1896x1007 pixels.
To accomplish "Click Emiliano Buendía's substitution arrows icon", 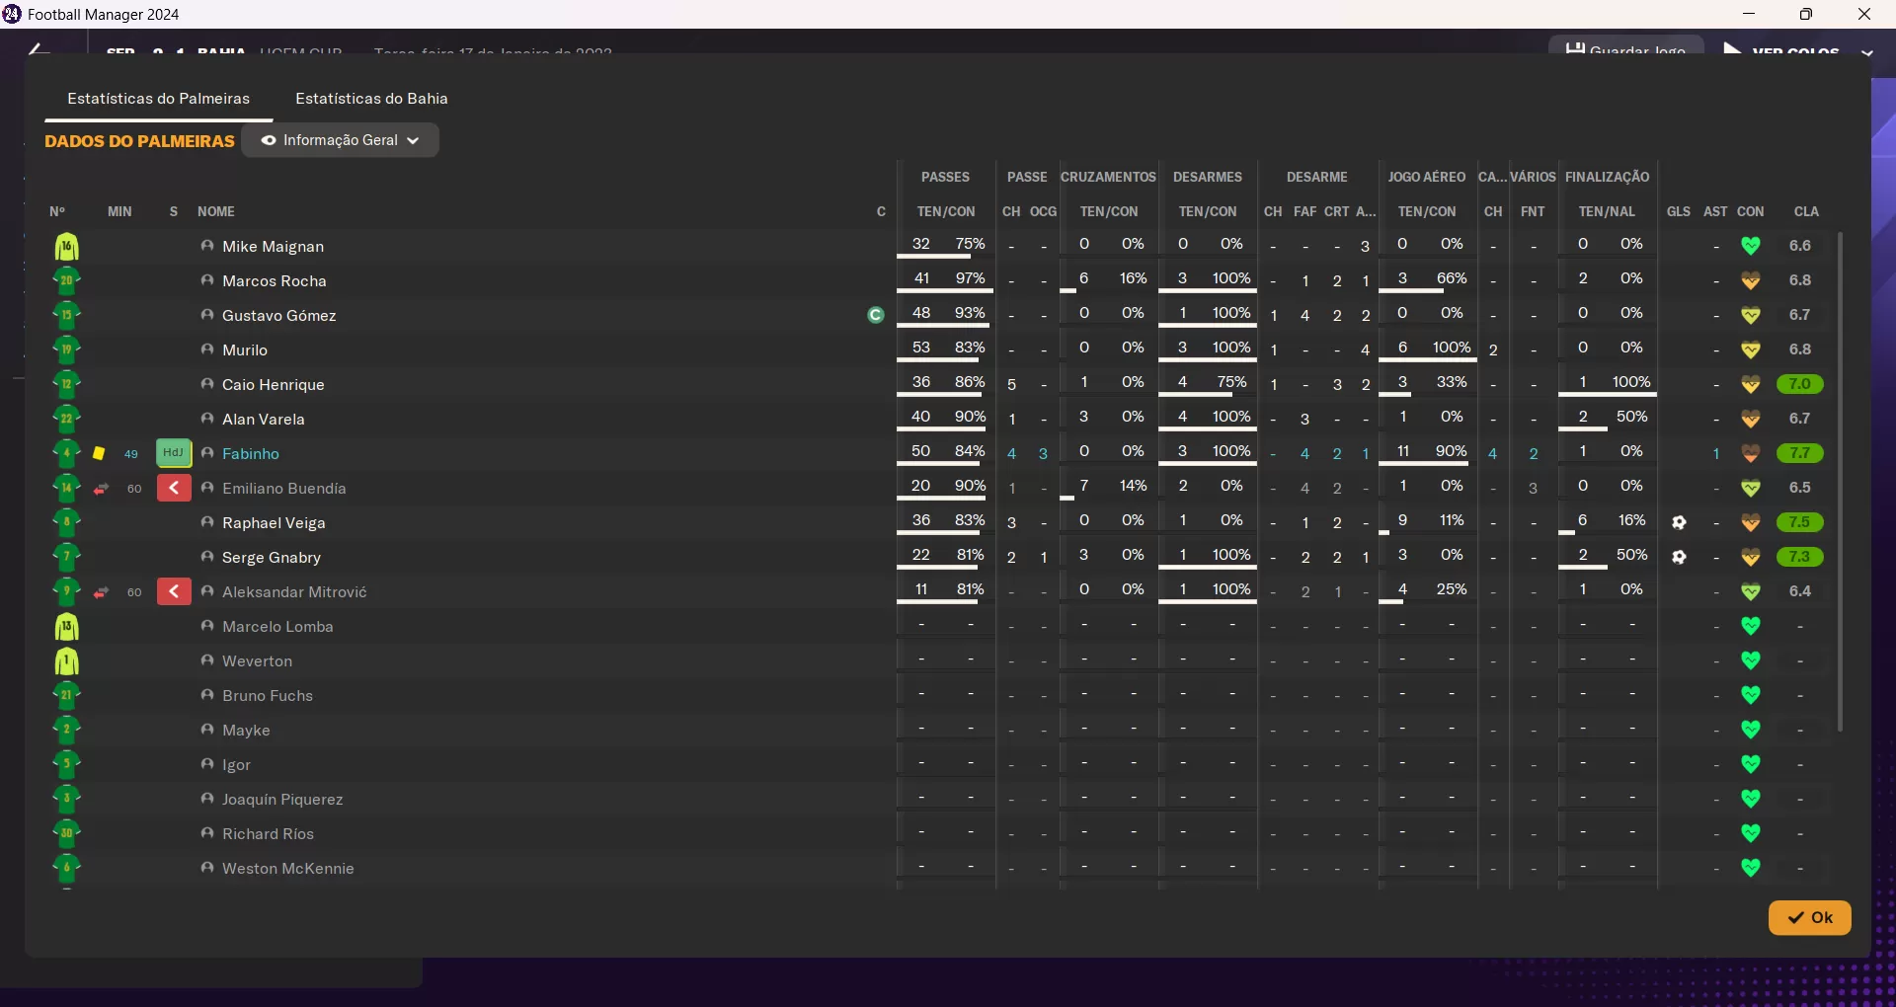I will (x=101, y=489).
